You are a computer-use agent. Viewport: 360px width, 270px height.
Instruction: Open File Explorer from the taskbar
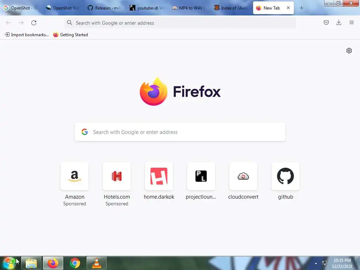pos(31,263)
